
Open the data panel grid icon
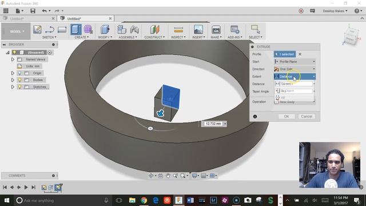click(x=6, y=11)
